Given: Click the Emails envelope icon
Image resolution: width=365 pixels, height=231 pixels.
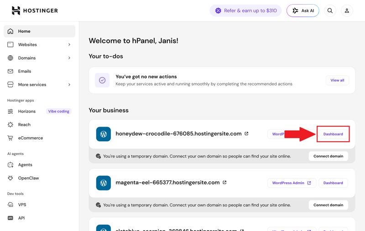Looking at the screenshot, I should point(10,71).
